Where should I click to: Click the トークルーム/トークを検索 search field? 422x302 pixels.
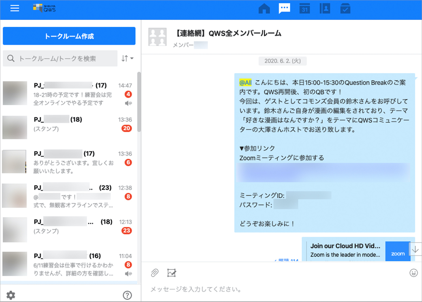[60, 59]
